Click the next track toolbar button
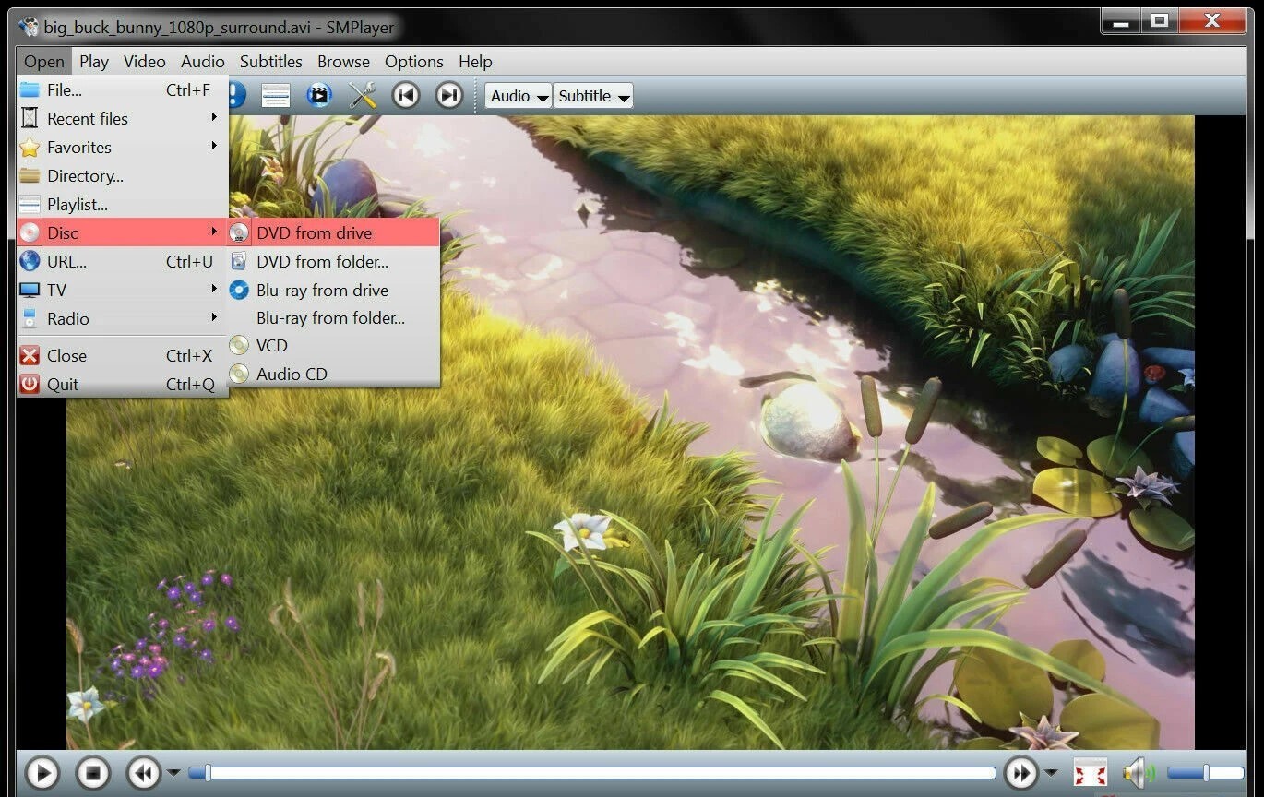Viewport: 1264px width, 797px height. 449,95
